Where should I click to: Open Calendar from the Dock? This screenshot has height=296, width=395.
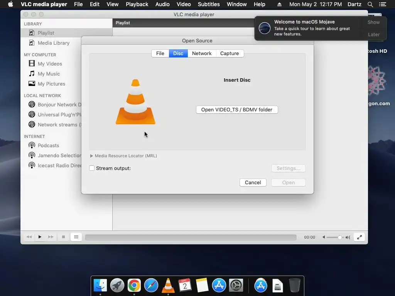click(x=185, y=286)
